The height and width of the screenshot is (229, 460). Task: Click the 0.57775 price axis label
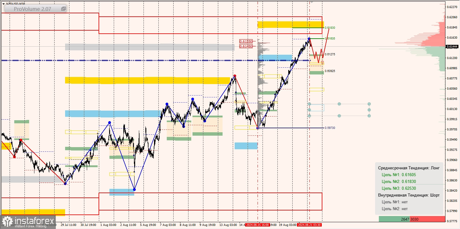[452, 221]
